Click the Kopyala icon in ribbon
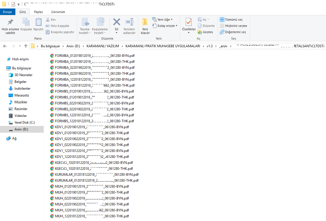This screenshot has height=221, width=326. (26, 22)
